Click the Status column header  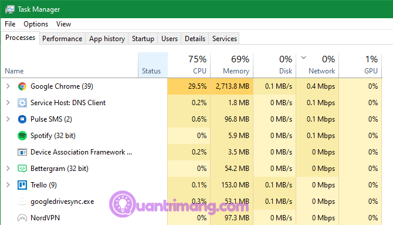pyautogui.click(x=153, y=65)
